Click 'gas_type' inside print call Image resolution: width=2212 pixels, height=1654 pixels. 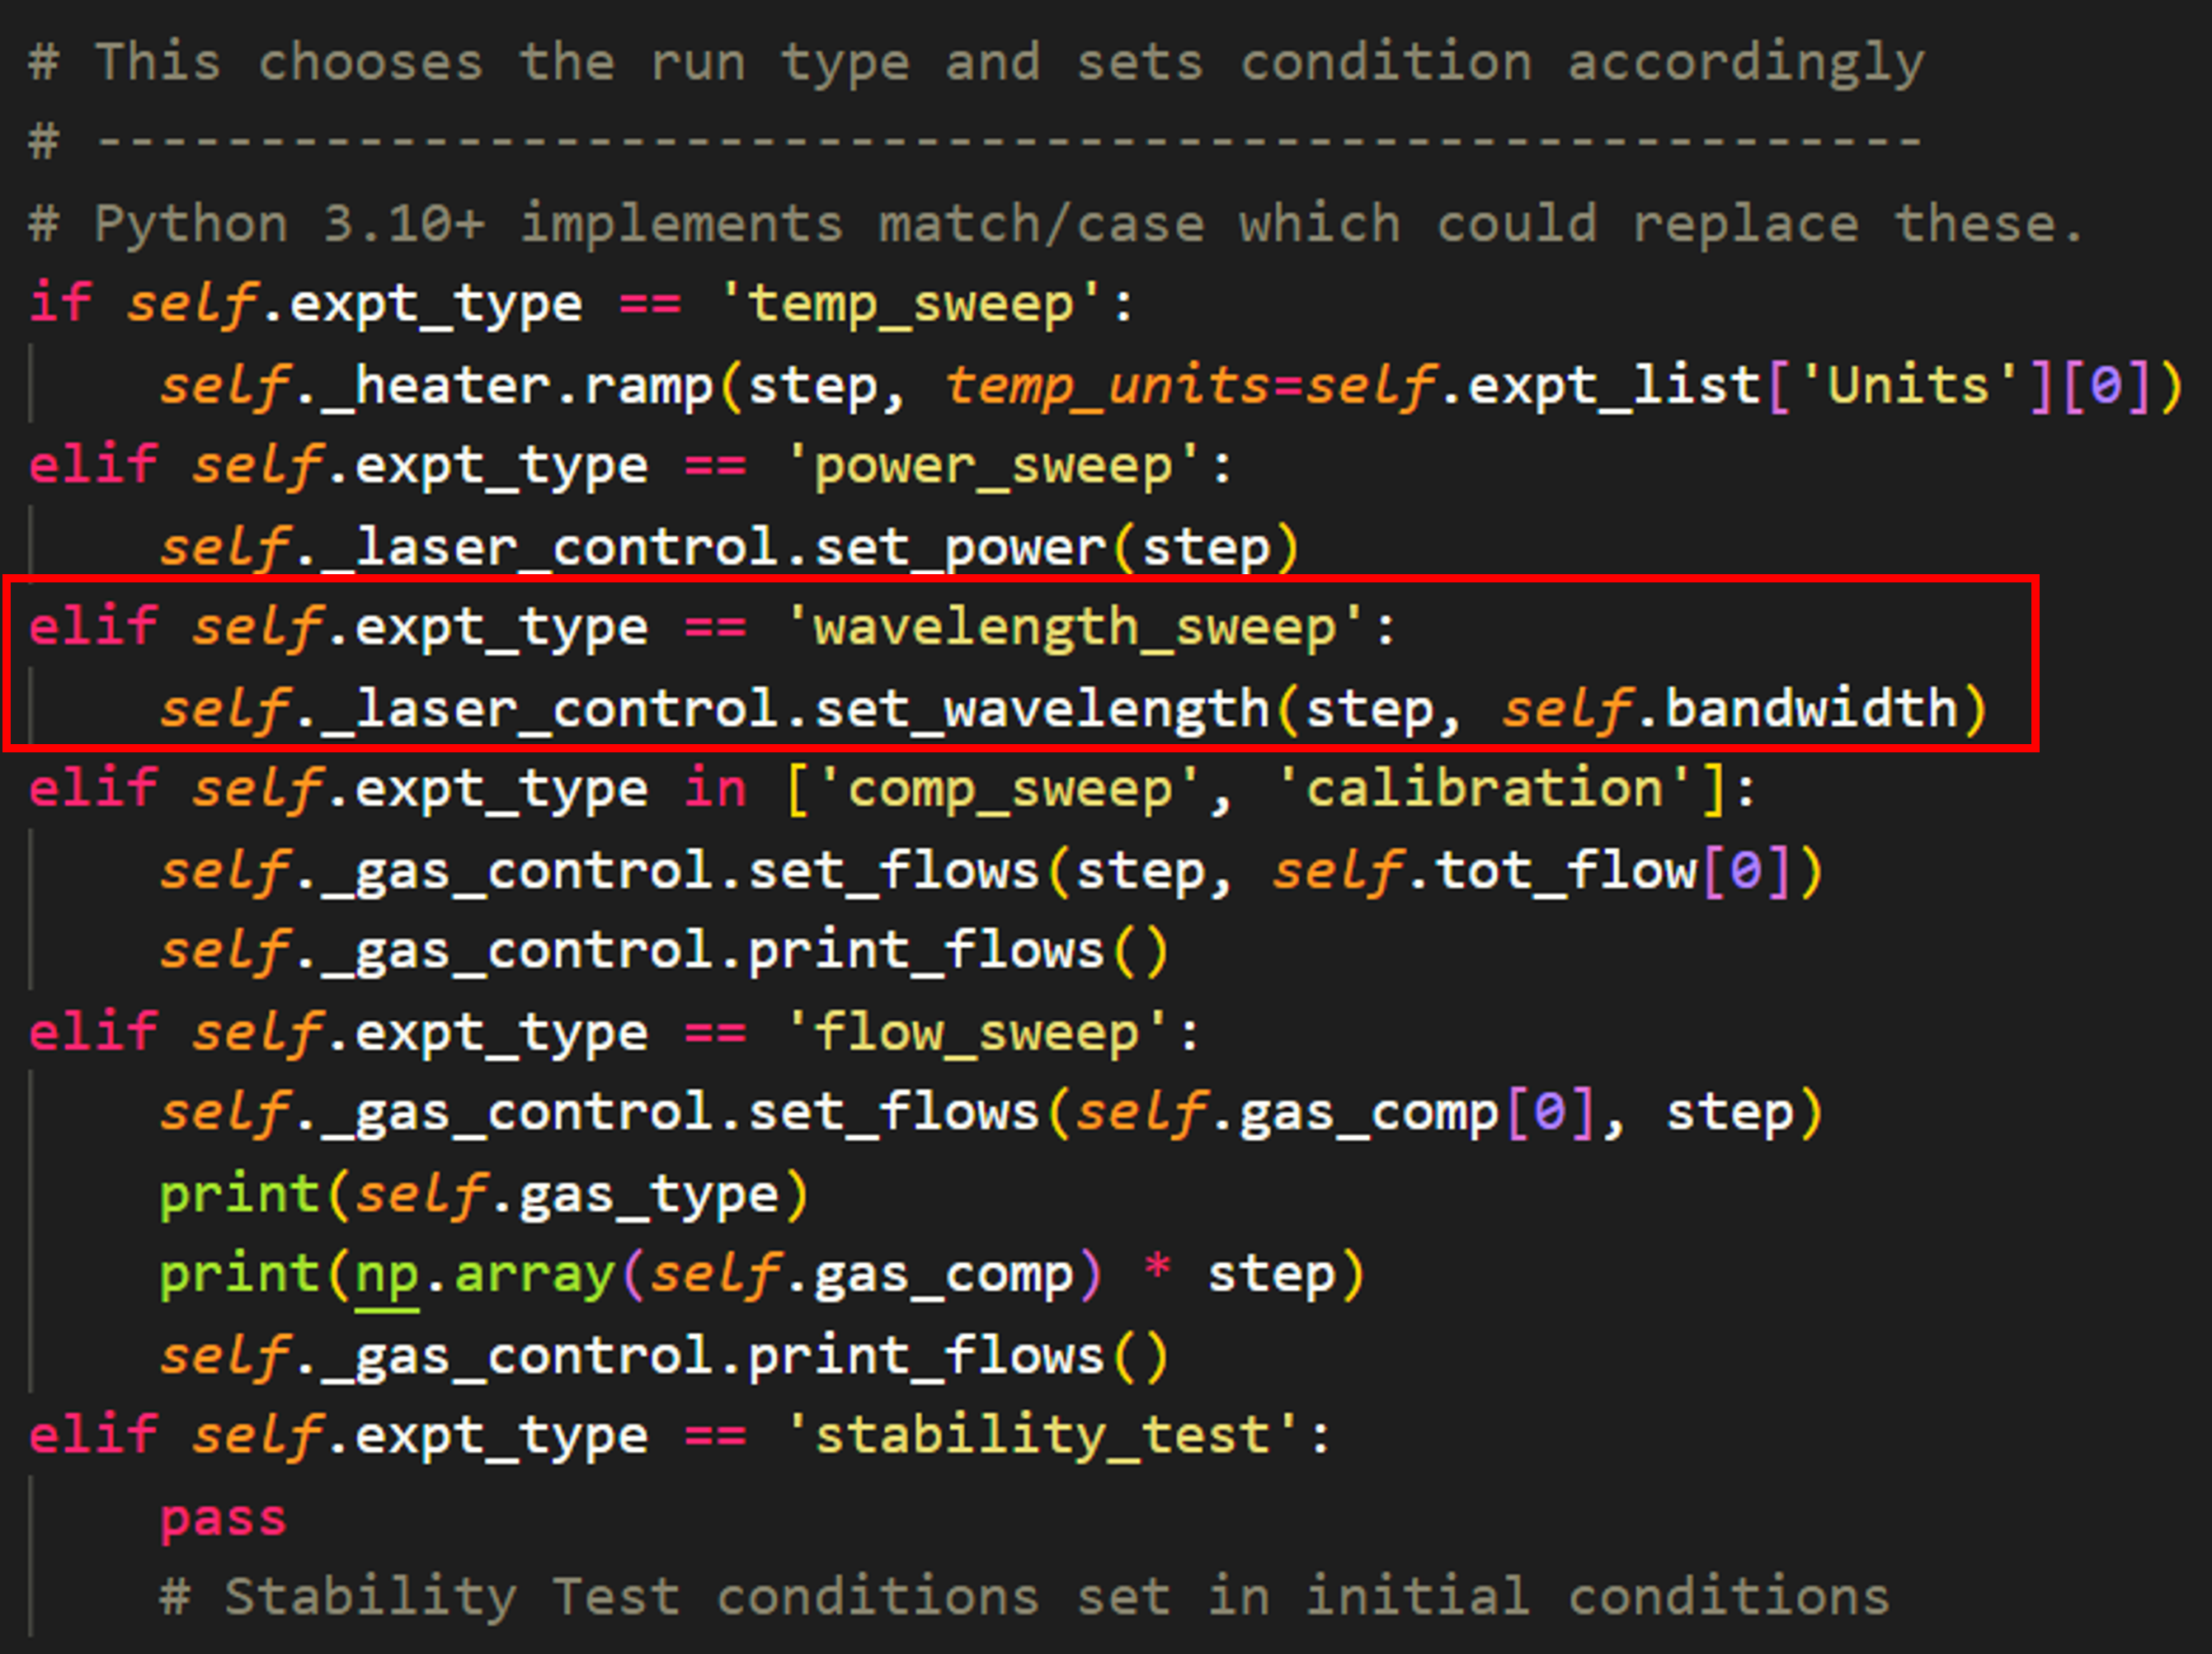pos(648,1195)
